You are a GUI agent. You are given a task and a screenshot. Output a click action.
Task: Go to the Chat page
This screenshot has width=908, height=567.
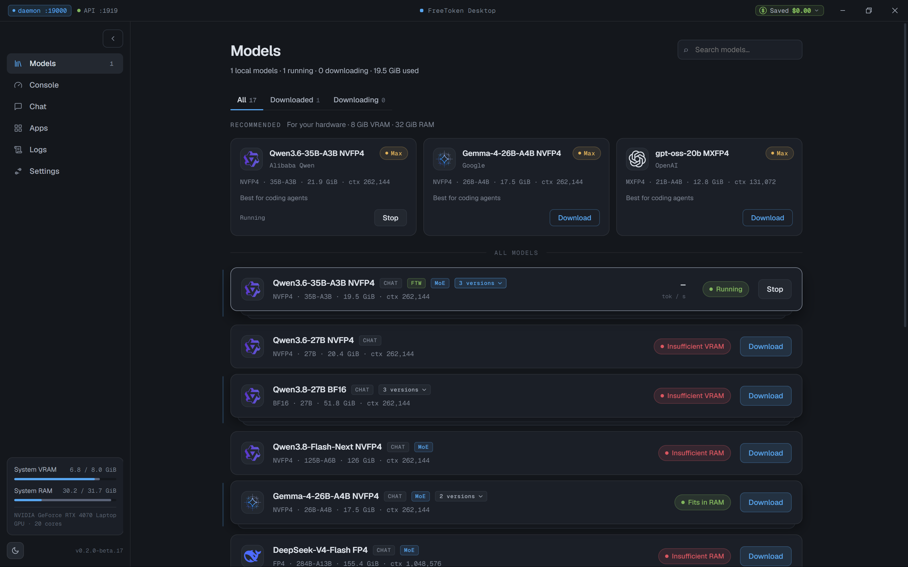coord(65,107)
